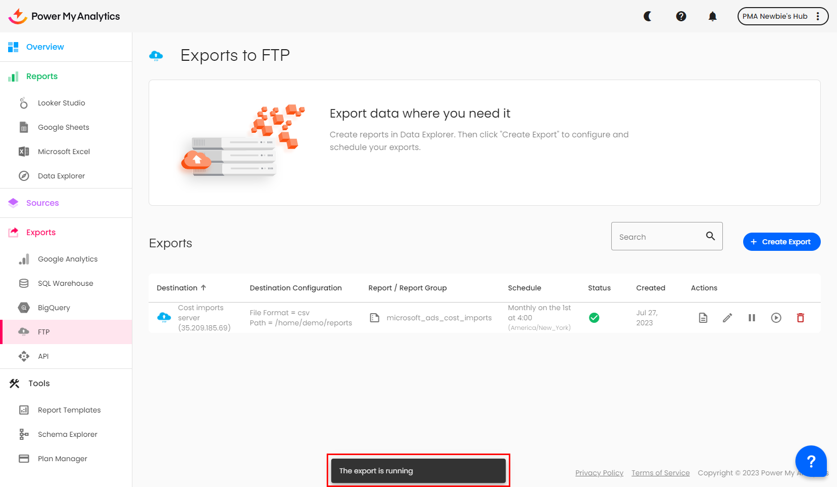The width and height of the screenshot is (837, 487).
Task: Sort by Destination column arrow
Action: click(x=203, y=287)
